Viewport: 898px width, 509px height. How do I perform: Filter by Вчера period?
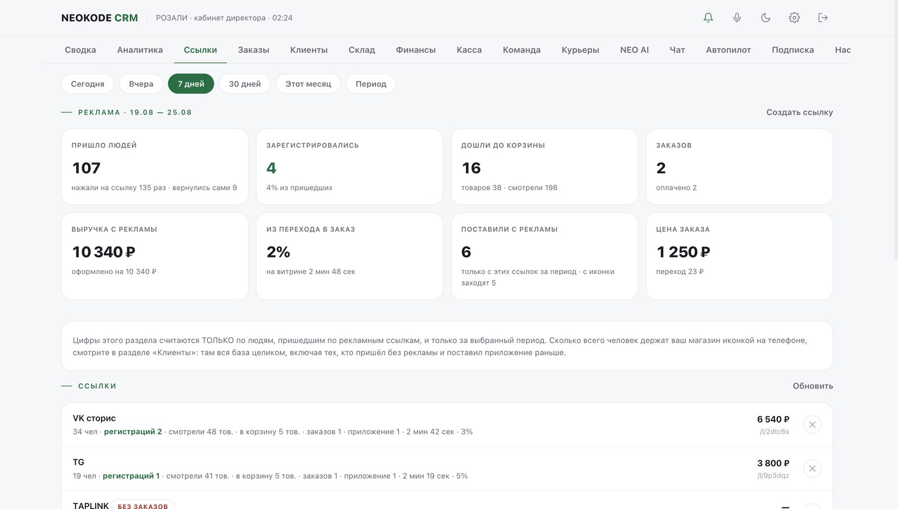(x=141, y=84)
